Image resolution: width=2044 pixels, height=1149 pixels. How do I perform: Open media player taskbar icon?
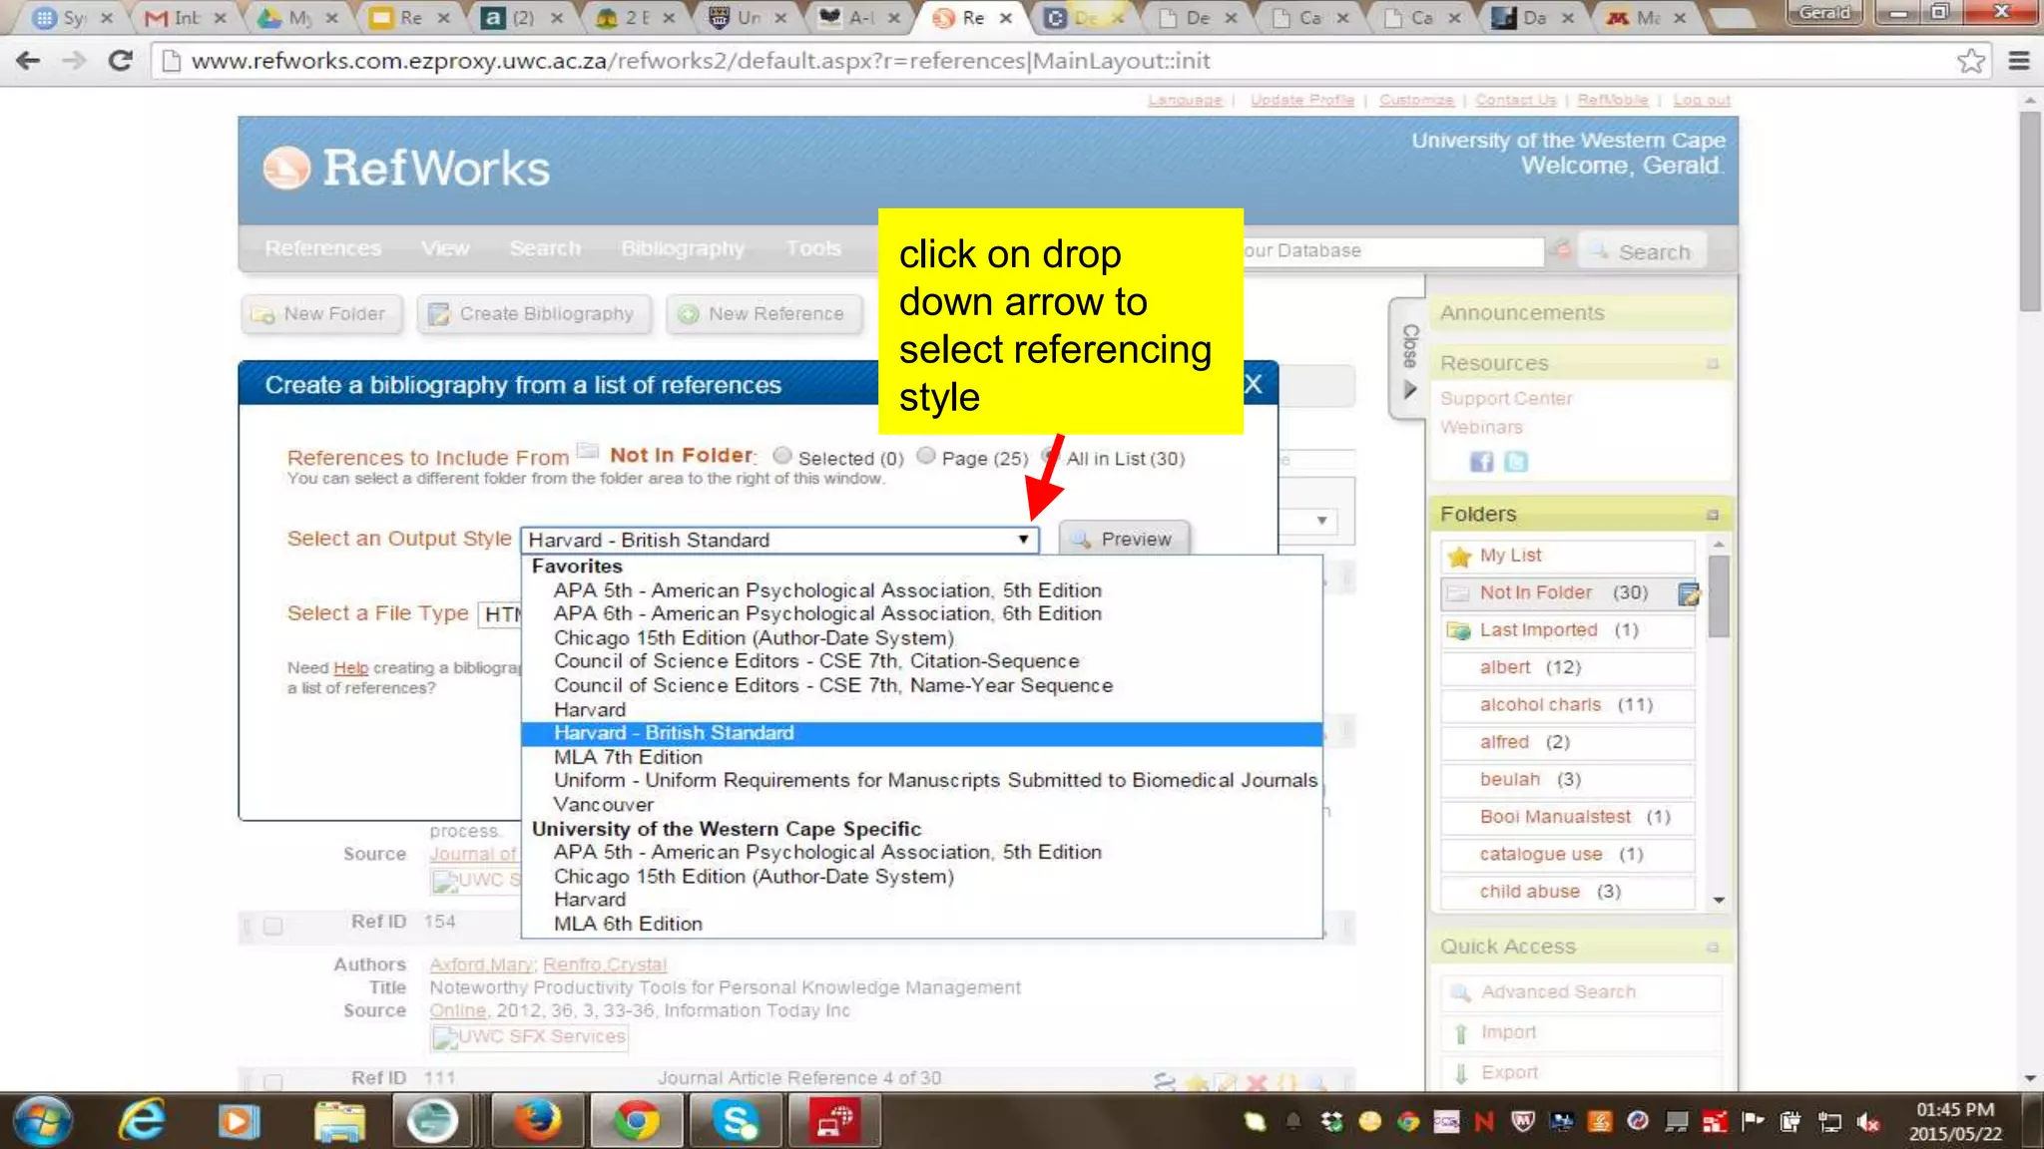coord(239,1121)
